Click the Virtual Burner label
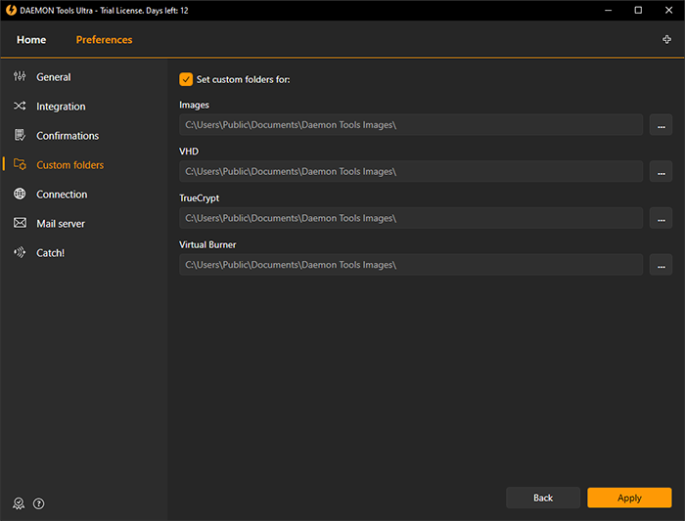Screen dimensions: 685x521 click(207, 244)
